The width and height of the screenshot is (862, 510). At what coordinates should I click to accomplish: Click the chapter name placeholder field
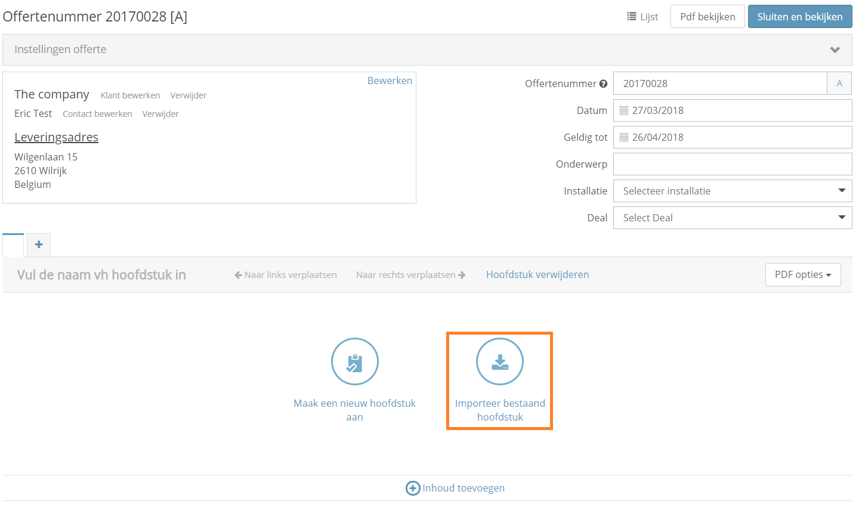tap(101, 275)
